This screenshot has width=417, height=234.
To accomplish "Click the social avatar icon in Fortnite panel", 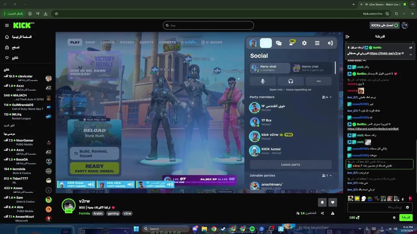I will coord(253,43).
